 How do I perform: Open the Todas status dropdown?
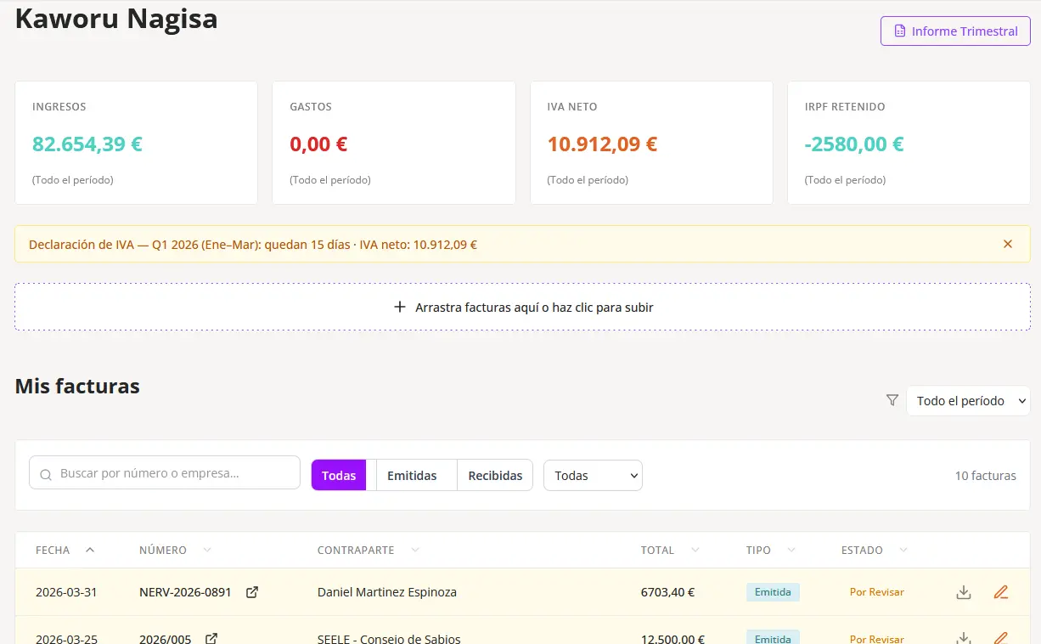pos(592,475)
